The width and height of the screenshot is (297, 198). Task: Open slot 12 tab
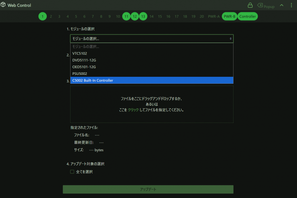[135, 16]
